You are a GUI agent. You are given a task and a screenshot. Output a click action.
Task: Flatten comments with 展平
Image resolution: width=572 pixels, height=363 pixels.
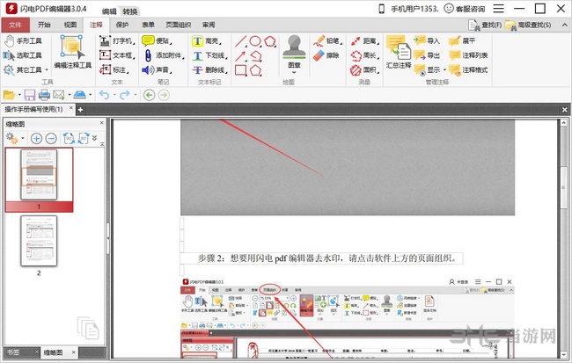click(462, 40)
